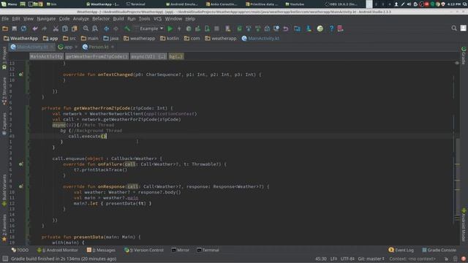Click the com folder breadcrumb
The height and width of the screenshot is (263, 468).
(192, 39)
